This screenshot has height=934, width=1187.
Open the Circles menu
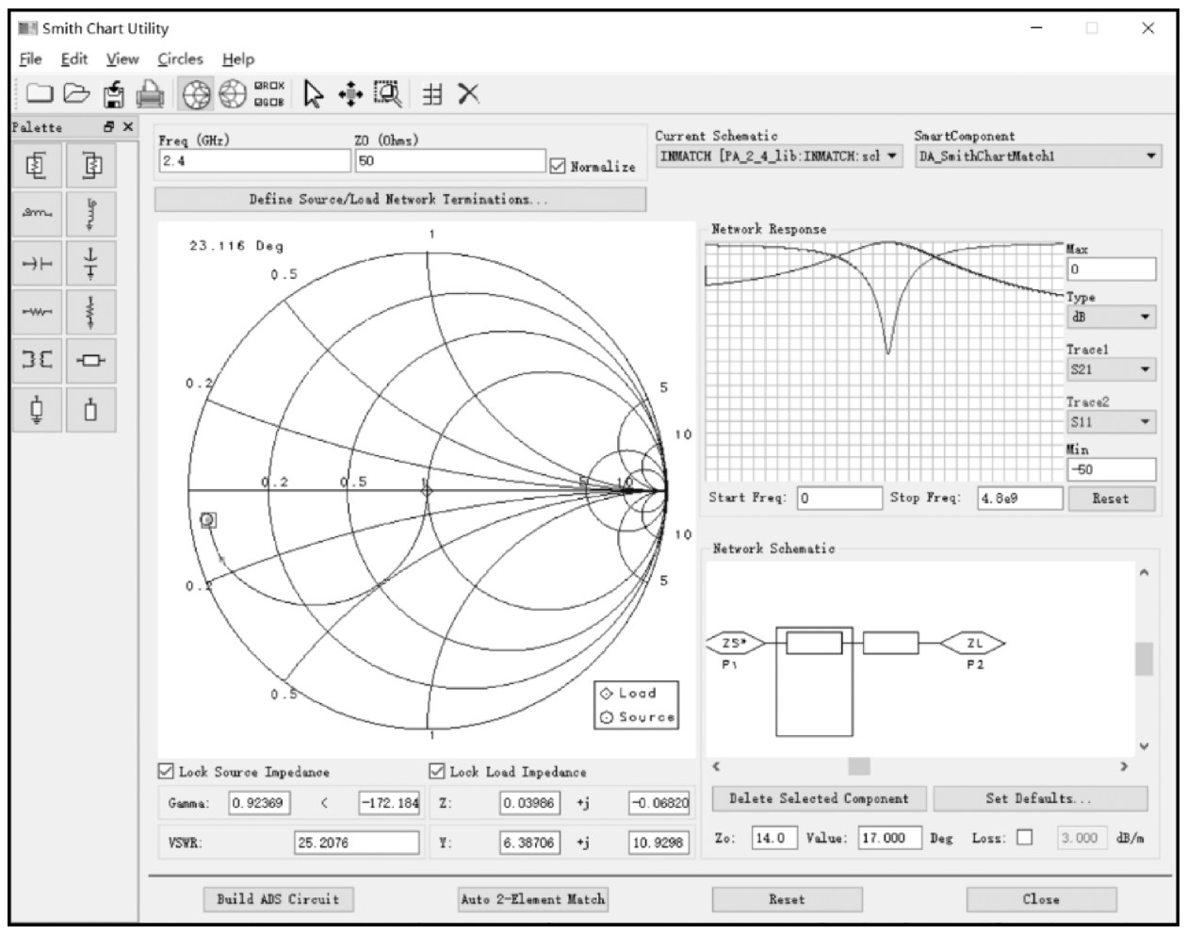180,59
